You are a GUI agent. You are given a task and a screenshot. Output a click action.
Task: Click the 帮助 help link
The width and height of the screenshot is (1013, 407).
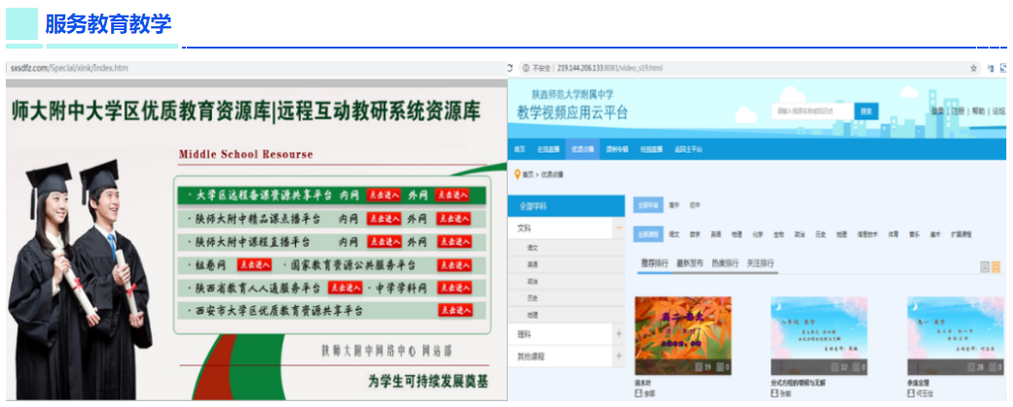click(x=978, y=111)
